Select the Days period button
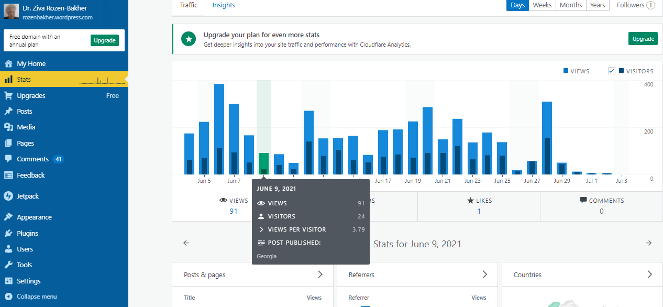The image size is (663, 307). [x=517, y=5]
